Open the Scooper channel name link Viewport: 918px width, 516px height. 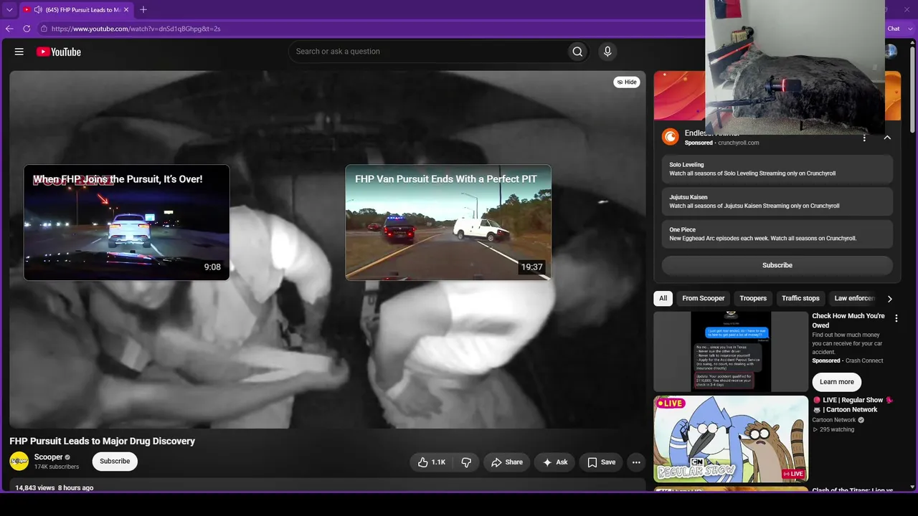tap(49, 457)
